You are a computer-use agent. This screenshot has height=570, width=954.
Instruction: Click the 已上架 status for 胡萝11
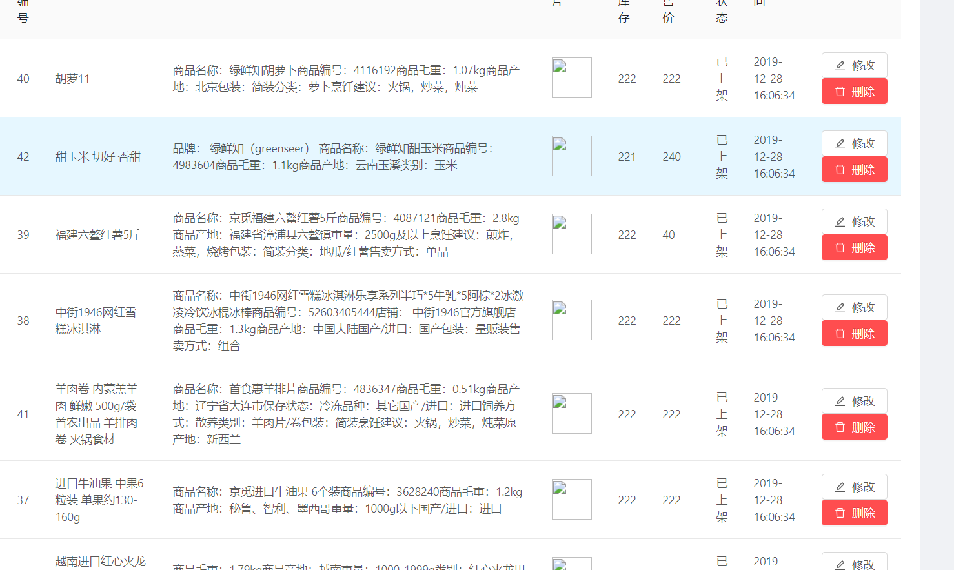click(x=722, y=79)
